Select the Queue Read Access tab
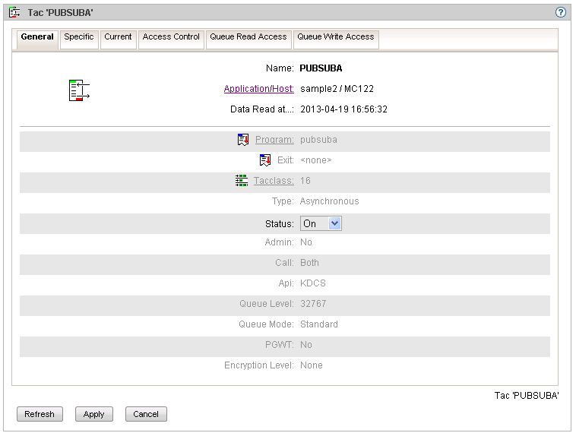Viewport: 576px width, 433px height. pyautogui.click(x=248, y=37)
